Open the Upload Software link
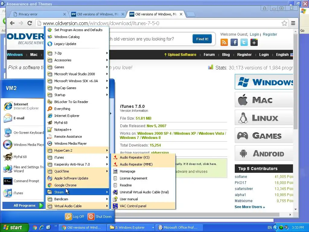Image resolution: width=309 pixels, height=232 pixels. click(180, 55)
